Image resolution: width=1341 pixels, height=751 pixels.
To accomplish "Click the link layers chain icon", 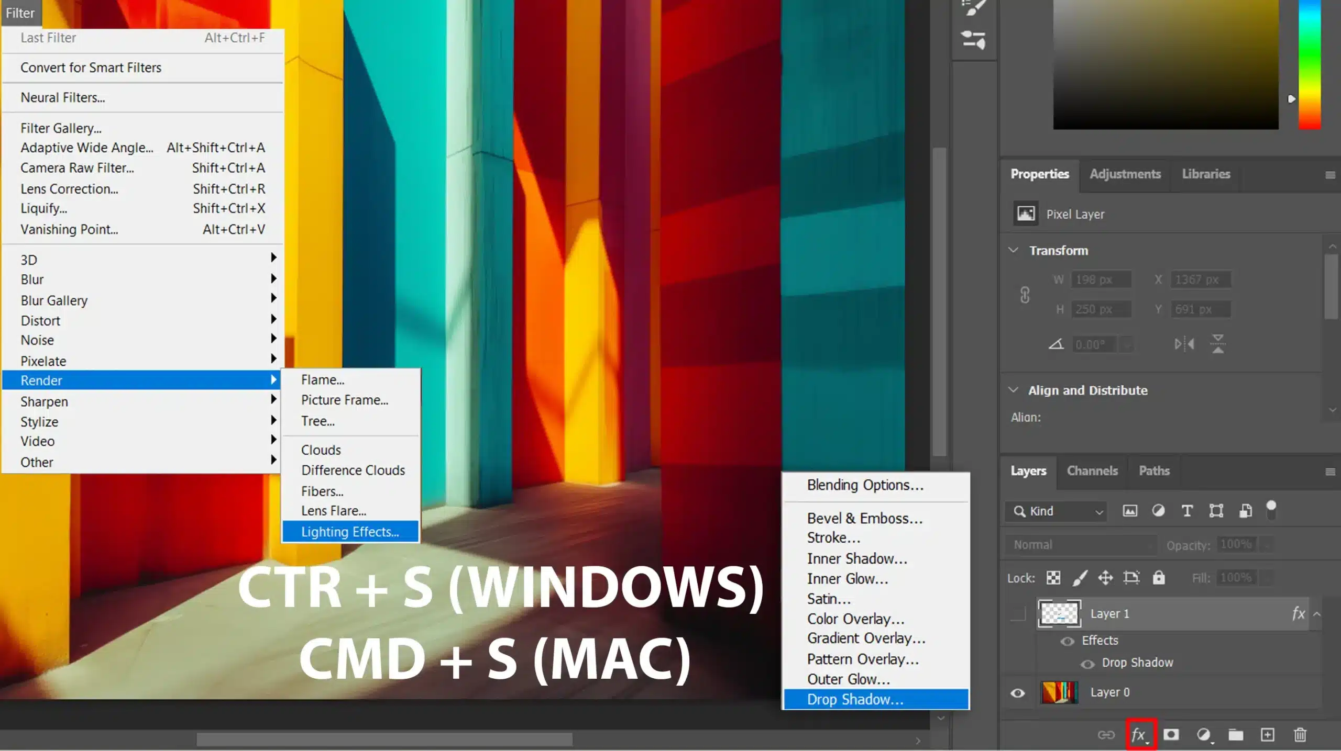I will coord(1106,735).
